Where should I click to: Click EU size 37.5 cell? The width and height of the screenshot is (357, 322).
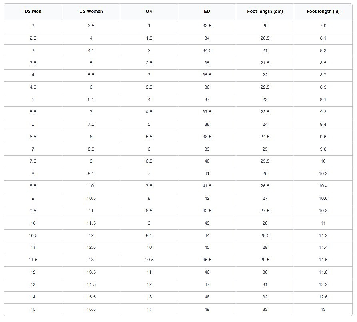click(207, 112)
